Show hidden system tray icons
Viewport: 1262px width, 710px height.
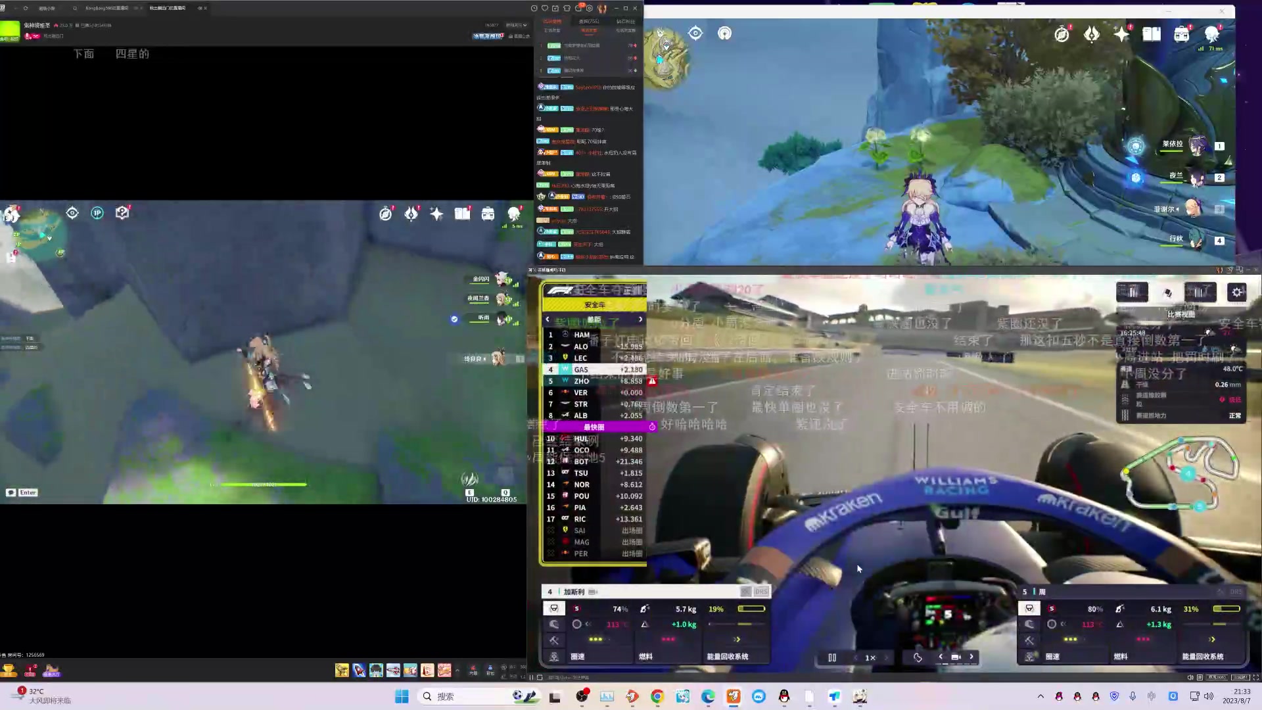click(1040, 696)
